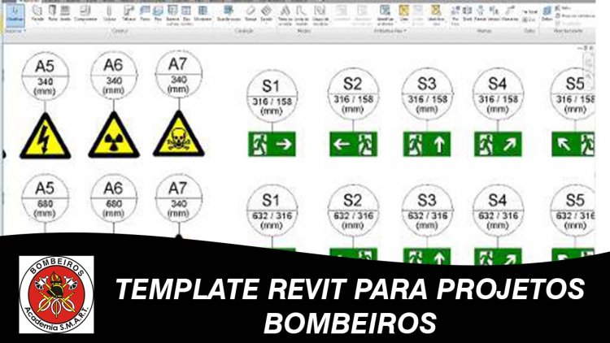
Task: Select the Telhado roof tool
Action: click(x=129, y=14)
